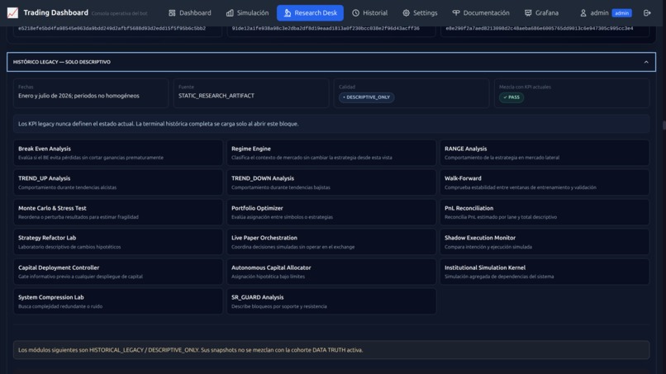Click the 'Consola operativa del bot' subtitle
Screen dimensions: 666x374
point(119,13)
